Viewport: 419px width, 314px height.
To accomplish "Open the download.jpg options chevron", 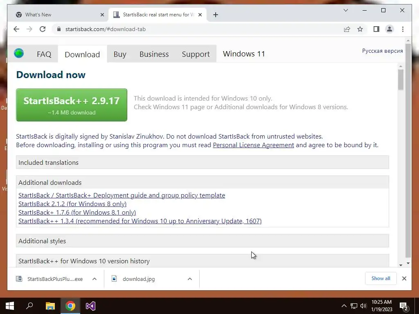I will tap(190, 279).
